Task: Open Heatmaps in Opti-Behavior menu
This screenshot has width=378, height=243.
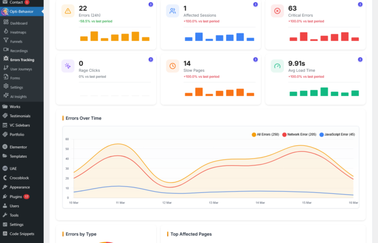Action: click(18, 32)
